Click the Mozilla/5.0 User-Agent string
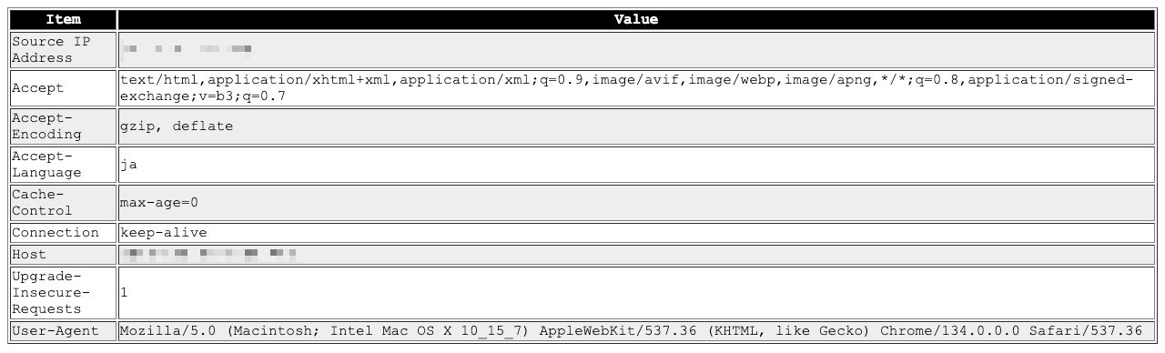 point(631,331)
